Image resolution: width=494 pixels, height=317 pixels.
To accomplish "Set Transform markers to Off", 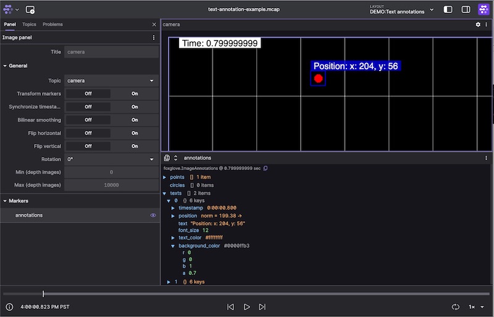I will point(88,94).
